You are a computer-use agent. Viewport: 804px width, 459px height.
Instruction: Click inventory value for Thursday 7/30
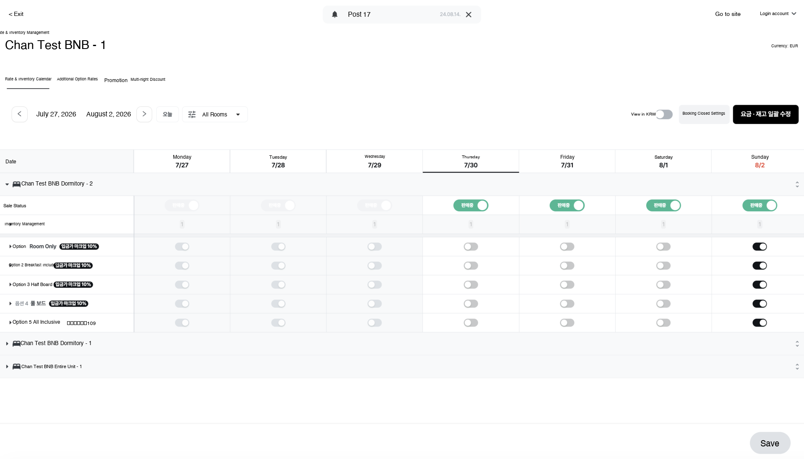(x=471, y=224)
